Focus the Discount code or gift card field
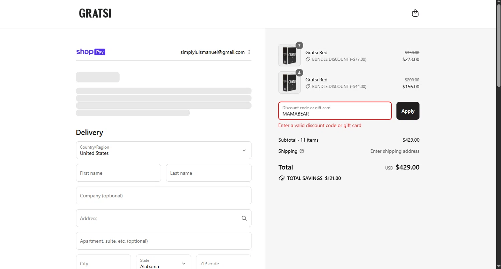This screenshot has height=269, width=501. pyautogui.click(x=335, y=111)
